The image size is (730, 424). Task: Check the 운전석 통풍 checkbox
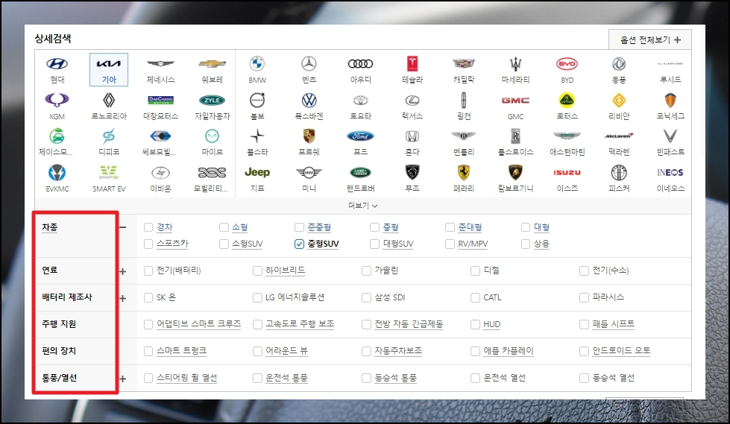click(257, 379)
